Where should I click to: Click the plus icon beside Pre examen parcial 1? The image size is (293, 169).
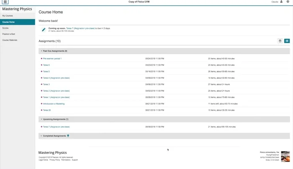click(41, 59)
